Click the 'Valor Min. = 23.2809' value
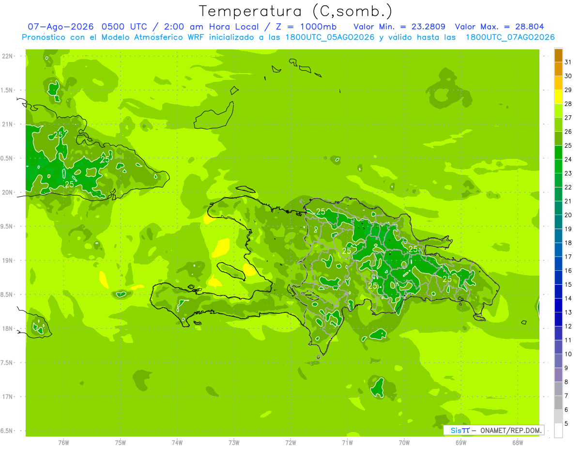581x449 pixels. tap(399, 27)
